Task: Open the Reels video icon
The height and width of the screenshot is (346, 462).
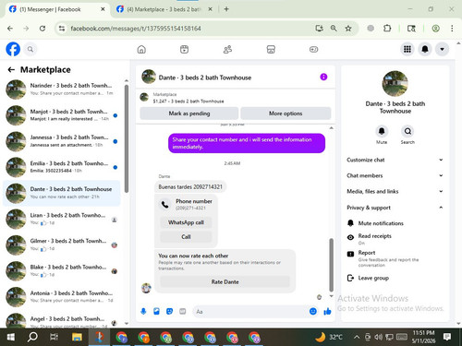Action: tap(184, 49)
